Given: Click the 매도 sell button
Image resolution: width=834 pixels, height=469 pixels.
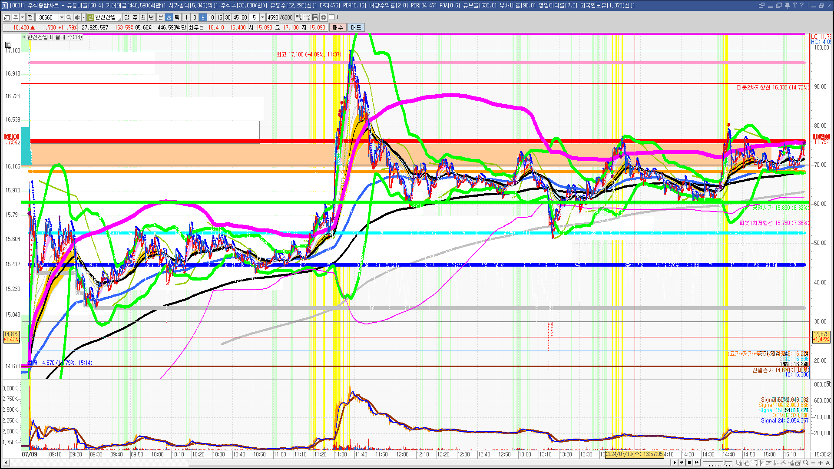Looking at the screenshot, I should pos(356,27).
